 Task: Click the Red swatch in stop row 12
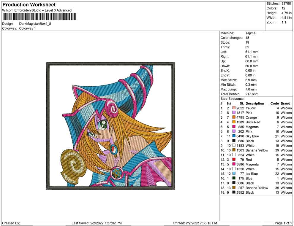pos(234,159)
